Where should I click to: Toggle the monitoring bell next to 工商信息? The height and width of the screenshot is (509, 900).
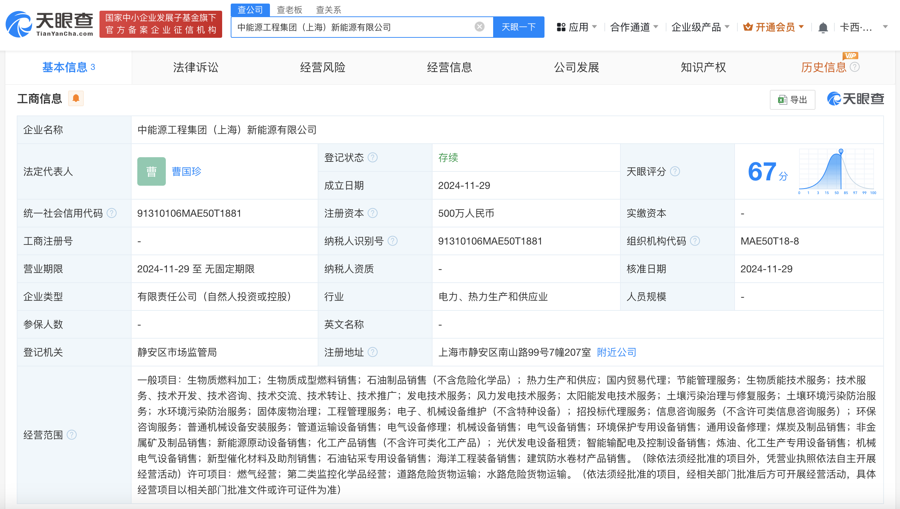point(75,98)
